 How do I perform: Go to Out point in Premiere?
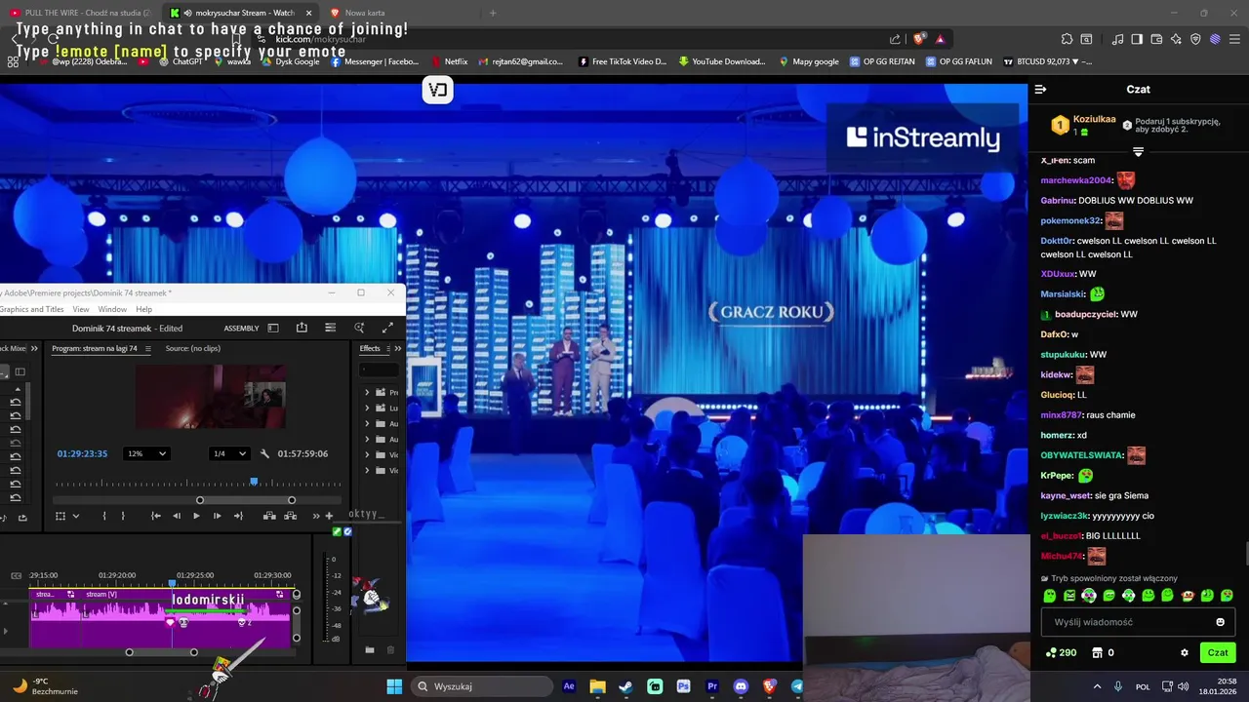click(x=237, y=516)
